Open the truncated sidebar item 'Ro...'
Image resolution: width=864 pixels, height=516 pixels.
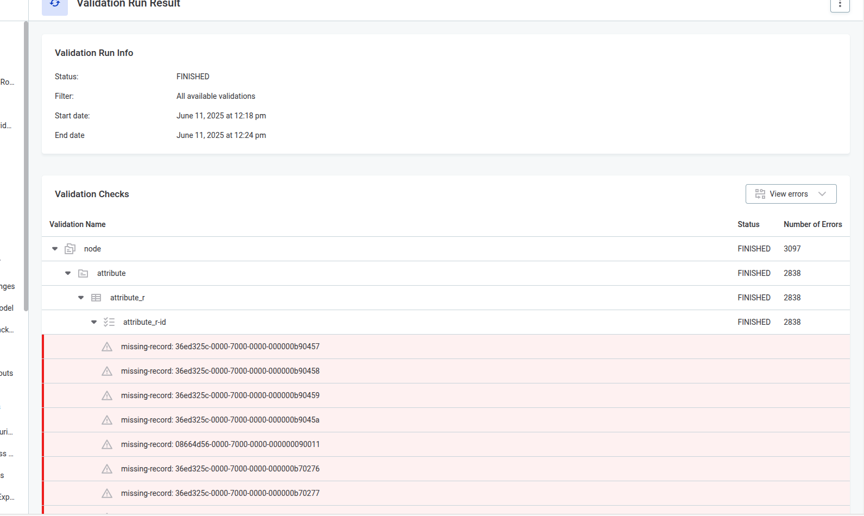click(7, 82)
